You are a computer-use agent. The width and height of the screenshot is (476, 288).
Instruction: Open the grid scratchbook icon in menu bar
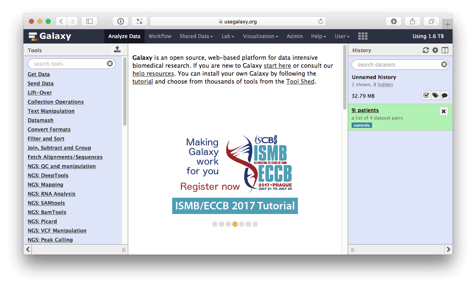click(363, 36)
